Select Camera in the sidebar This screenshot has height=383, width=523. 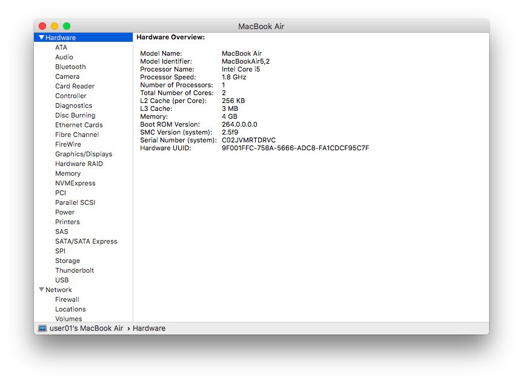[x=67, y=76]
